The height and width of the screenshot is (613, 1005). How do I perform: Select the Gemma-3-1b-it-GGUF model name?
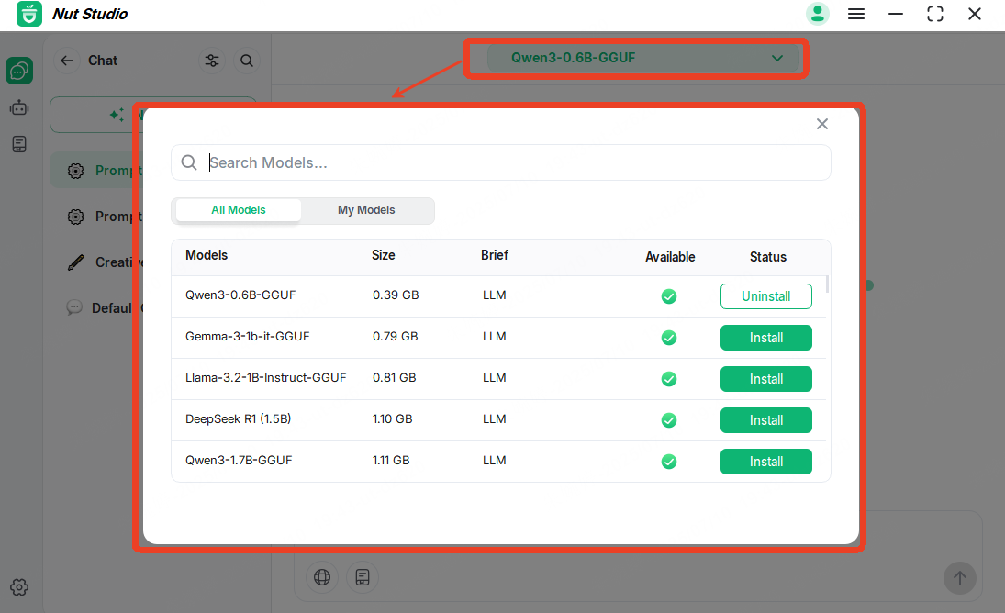click(248, 336)
